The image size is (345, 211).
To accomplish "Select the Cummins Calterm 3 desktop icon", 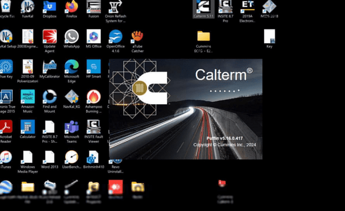I will pyautogui.click(x=226, y=192).
